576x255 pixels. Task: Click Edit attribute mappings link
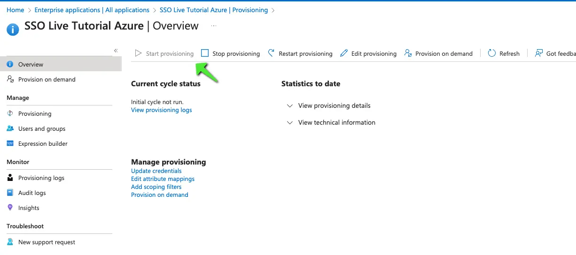point(163,179)
